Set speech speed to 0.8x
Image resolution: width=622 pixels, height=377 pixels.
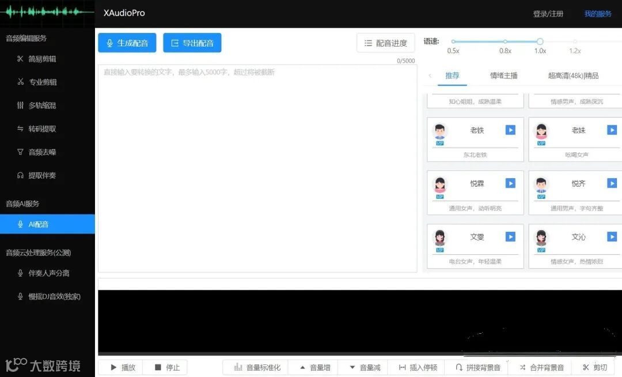click(x=505, y=42)
